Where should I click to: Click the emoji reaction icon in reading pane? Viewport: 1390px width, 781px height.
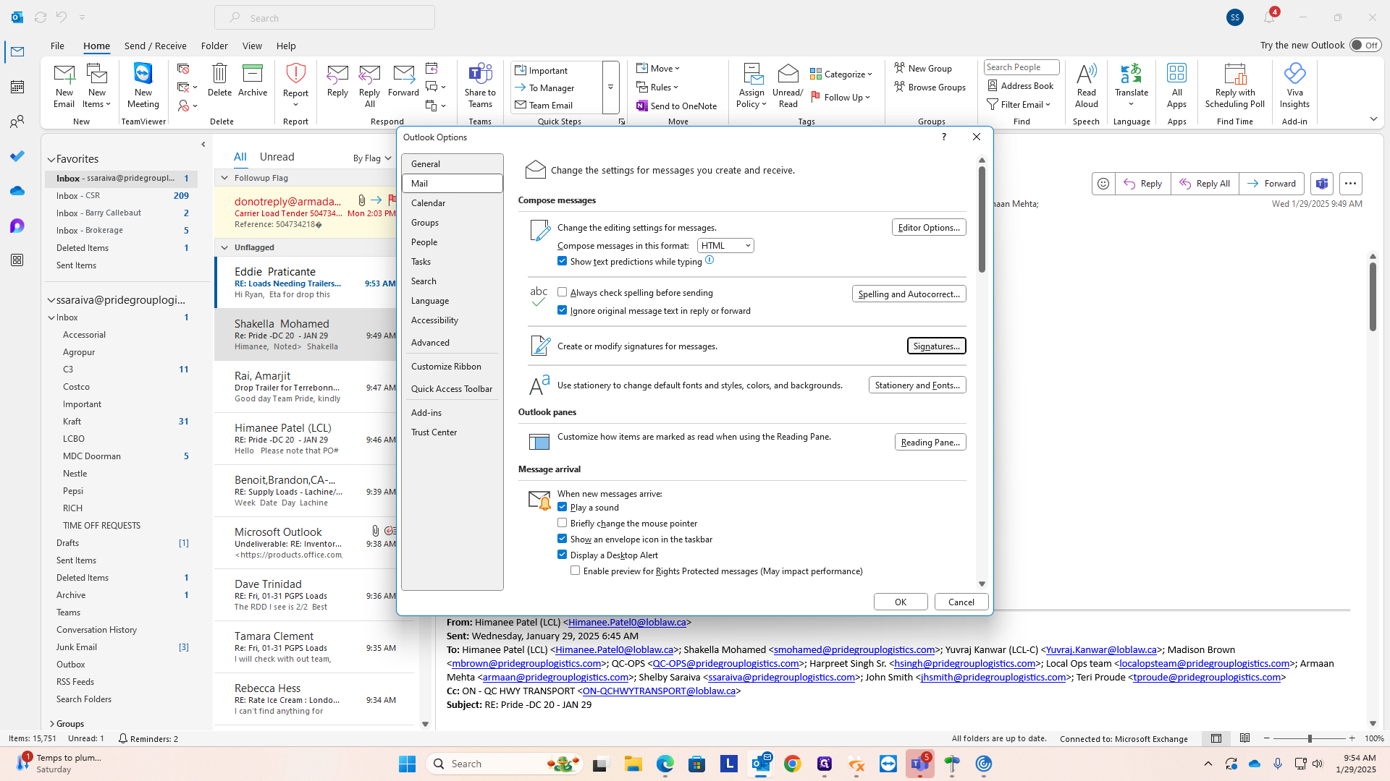(1103, 184)
